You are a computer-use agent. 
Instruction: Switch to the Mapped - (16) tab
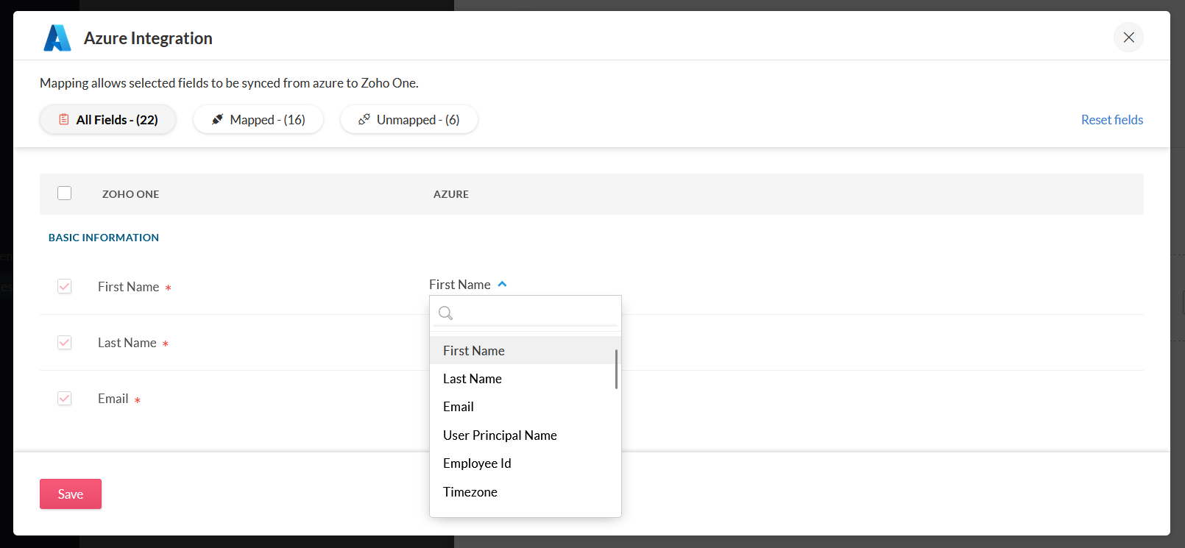pyautogui.click(x=258, y=120)
